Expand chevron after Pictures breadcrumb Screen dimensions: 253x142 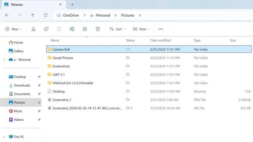[x=140, y=15]
